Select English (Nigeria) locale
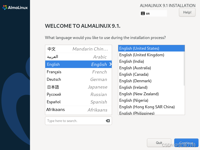Screen dimensions: 200x150 point(151,100)
